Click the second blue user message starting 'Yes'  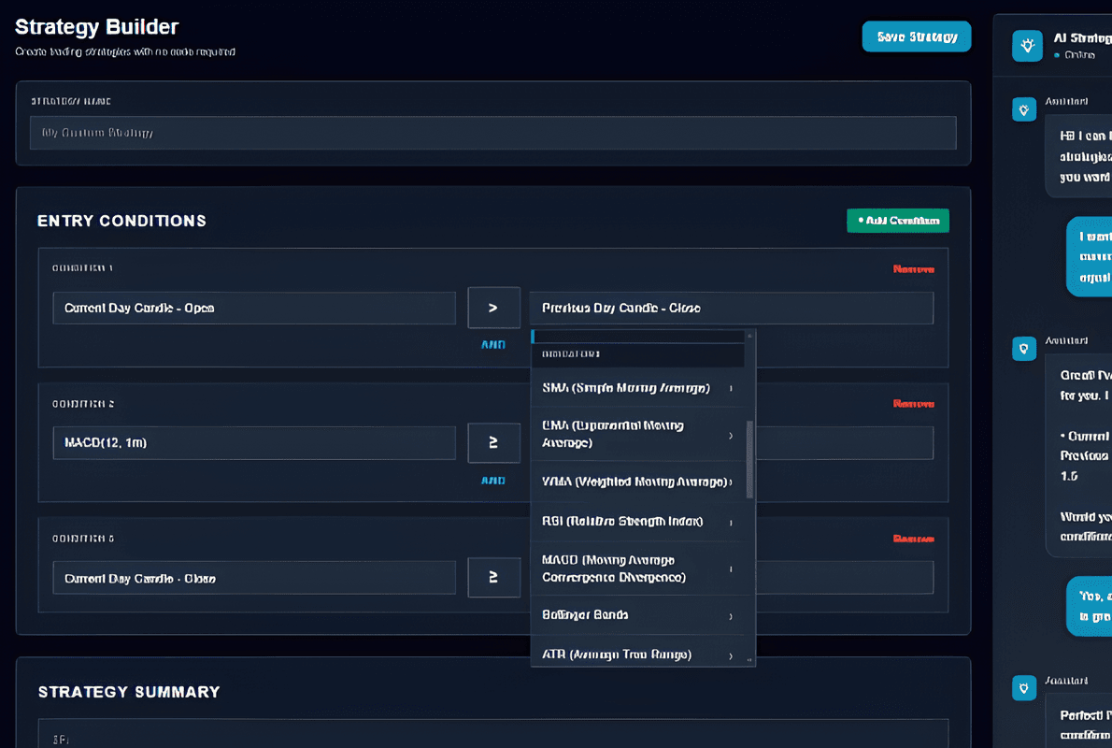pos(1090,606)
